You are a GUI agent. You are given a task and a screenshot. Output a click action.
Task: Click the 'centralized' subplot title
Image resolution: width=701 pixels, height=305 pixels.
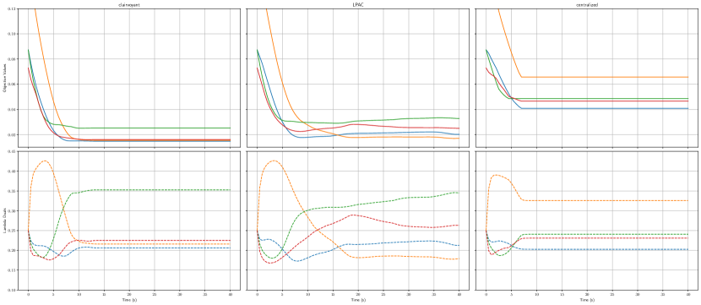point(586,5)
